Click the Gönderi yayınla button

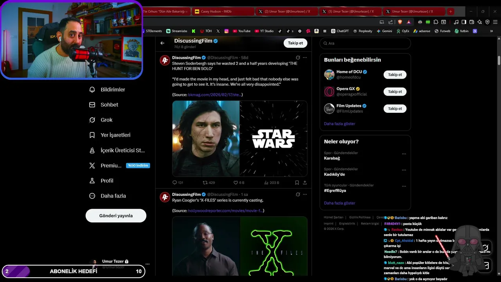pos(116,216)
